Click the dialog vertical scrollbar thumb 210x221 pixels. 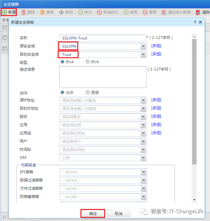click(194, 102)
